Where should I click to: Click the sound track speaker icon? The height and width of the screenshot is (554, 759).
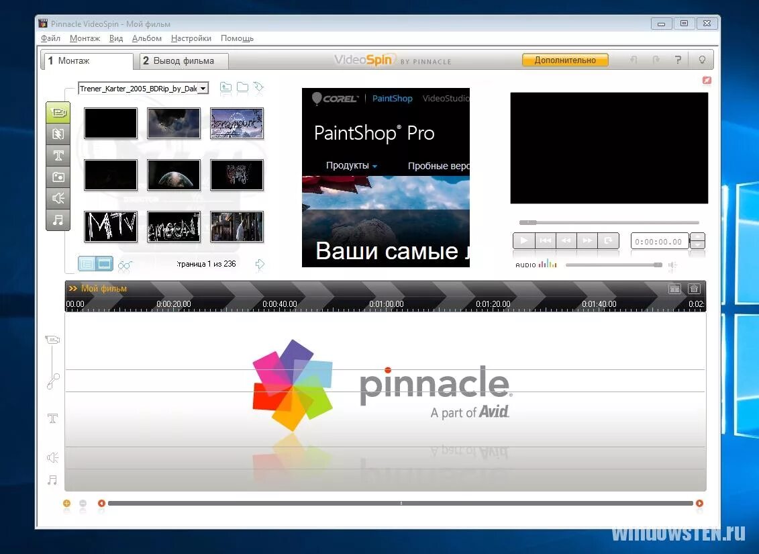pyautogui.click(x=53, y=457)
